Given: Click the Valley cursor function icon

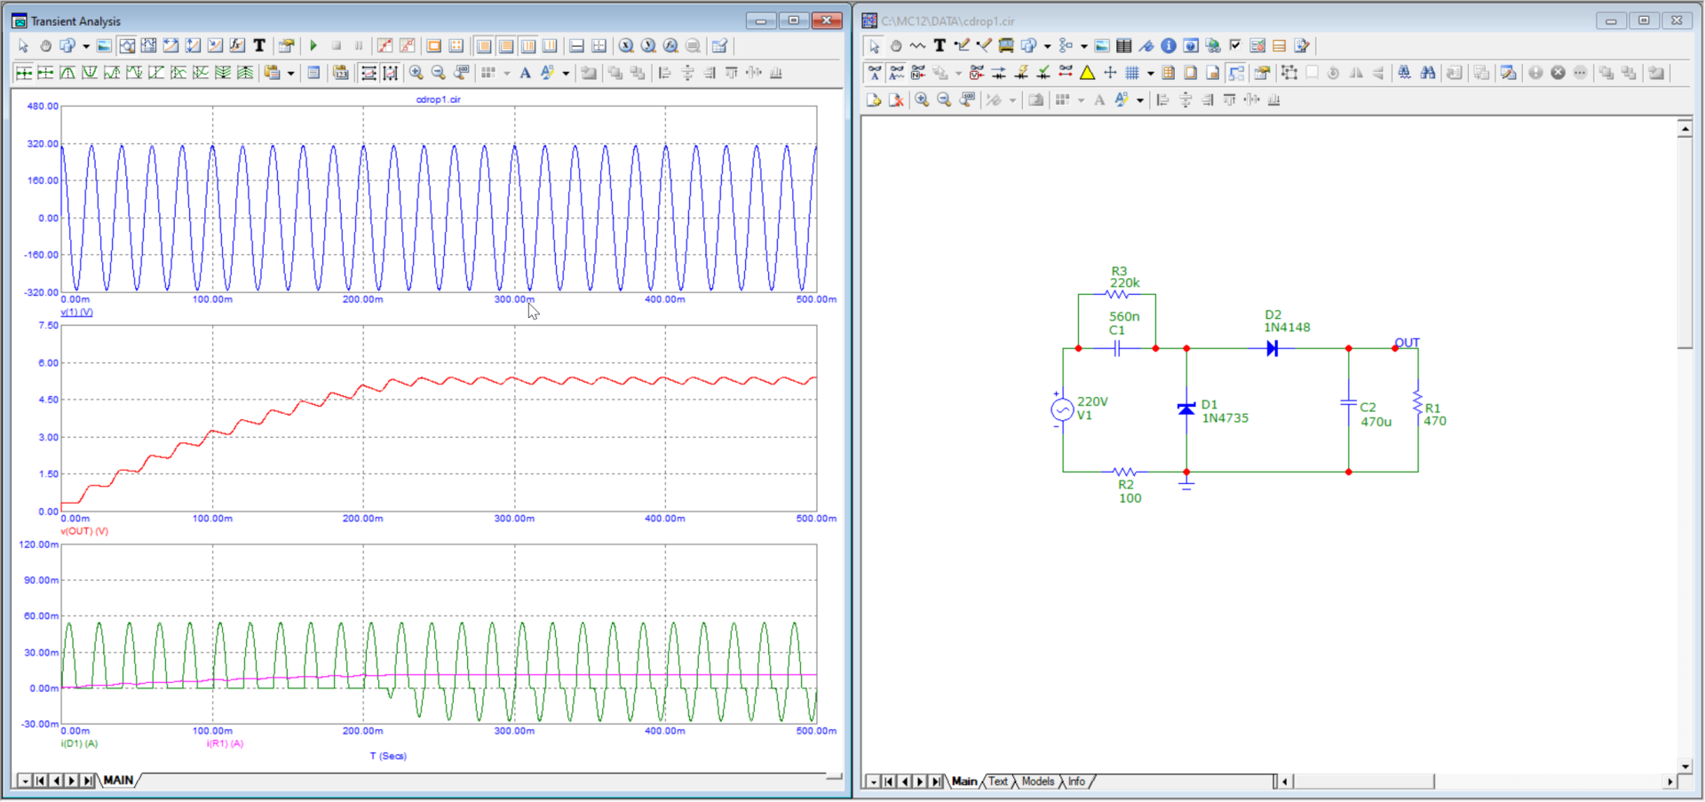Looking at the screenshot, I should [90, 73].
